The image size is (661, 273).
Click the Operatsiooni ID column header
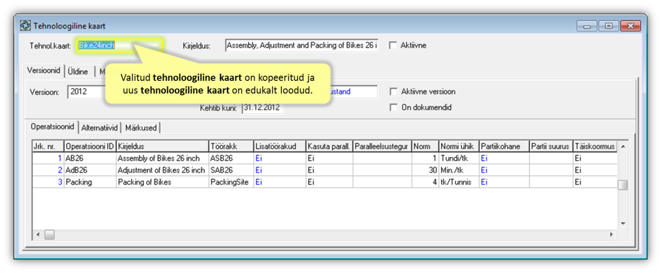pos(90,146)
